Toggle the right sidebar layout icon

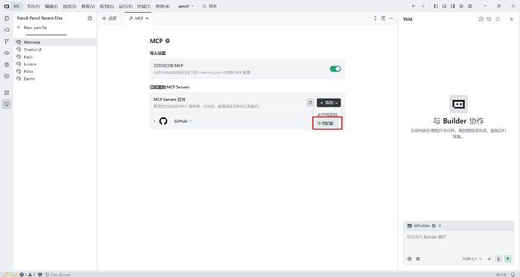[453, 6]
